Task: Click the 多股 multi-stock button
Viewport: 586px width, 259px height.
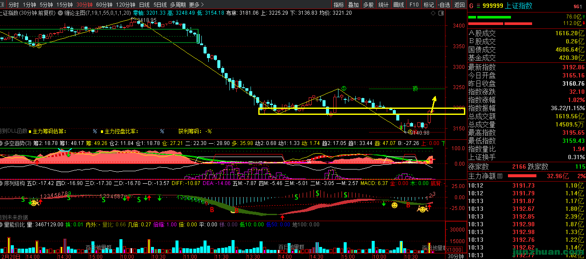Action: (x=368, y=5)
